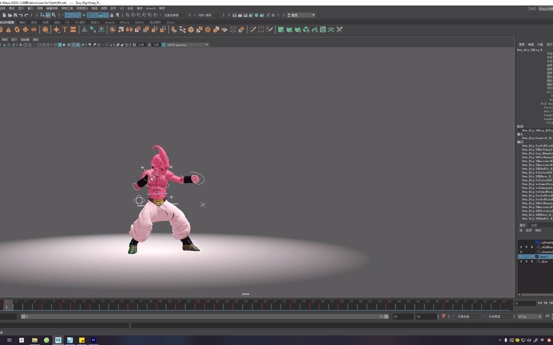Click the lock selection padlock icon
The width and height of the screenshot is (553, 345).
coord(112,15)
